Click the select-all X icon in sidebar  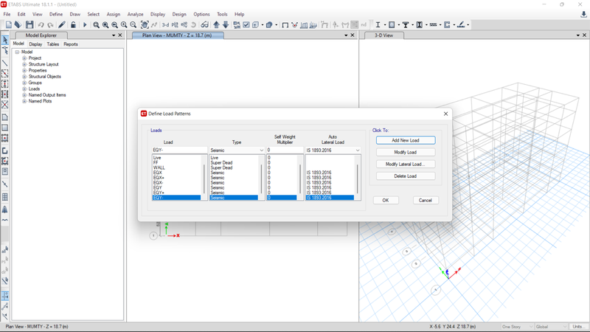[5, 105]
